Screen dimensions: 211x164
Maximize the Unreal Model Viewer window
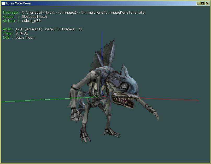tap(203, 3)
